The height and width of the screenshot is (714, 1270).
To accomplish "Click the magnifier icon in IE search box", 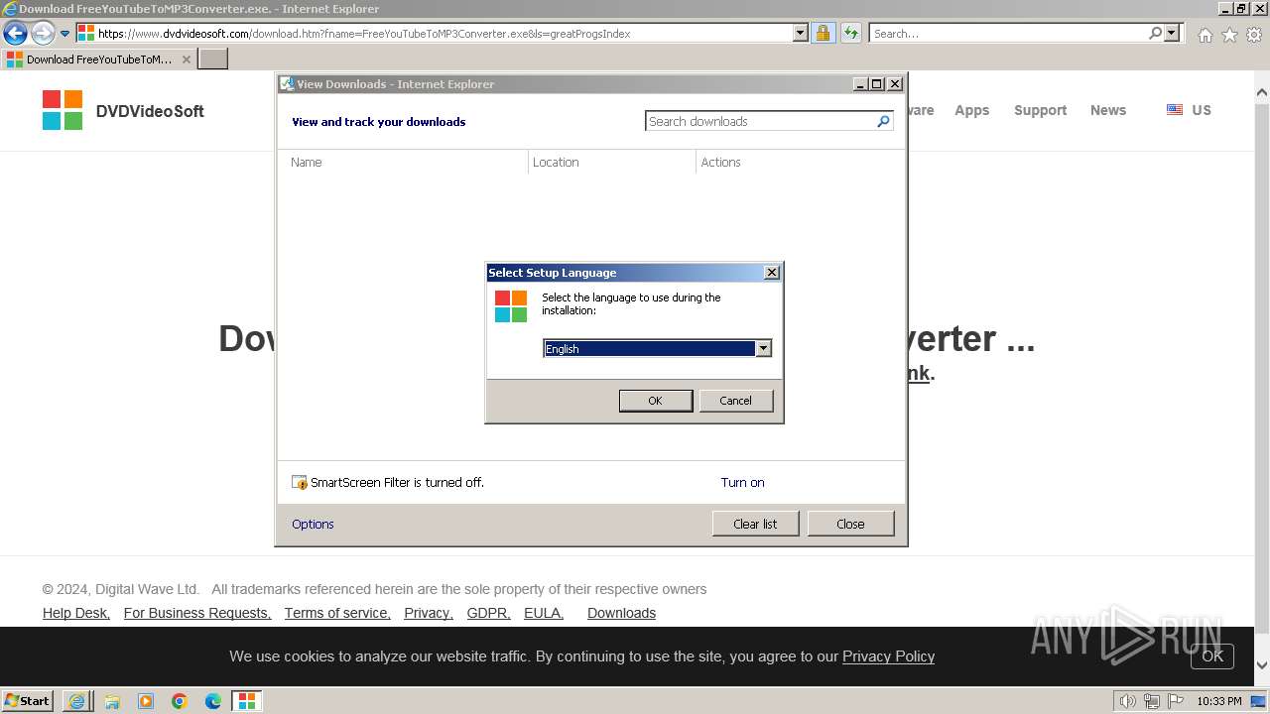I will (1155, 33).
